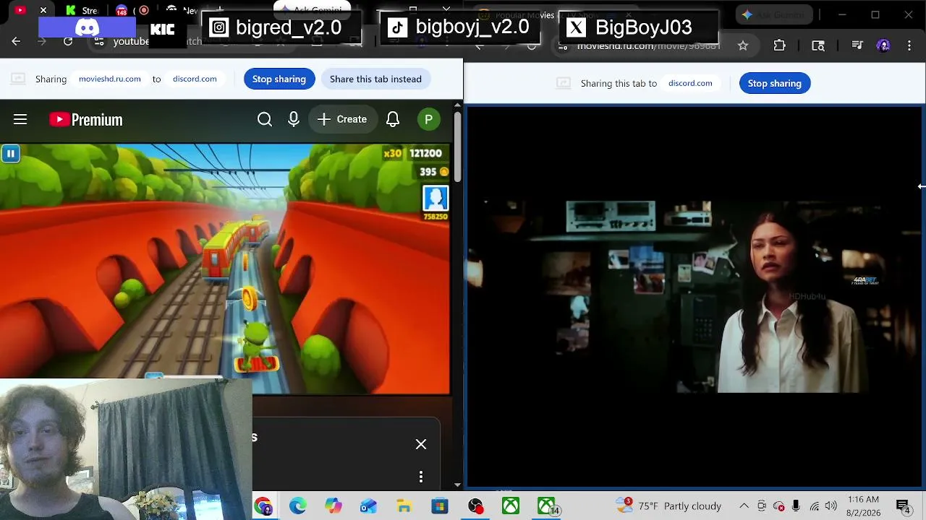Select the movieshd.ru.com sharing chip
This screenshot has height=520, width=926.
click(110, 79)
